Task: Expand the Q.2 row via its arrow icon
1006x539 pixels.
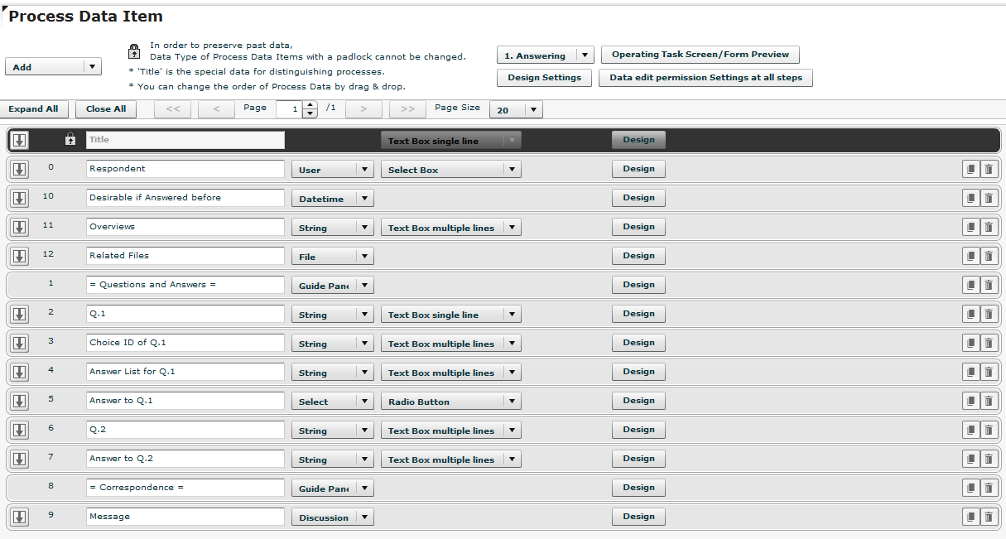Action: coord(19,429)
